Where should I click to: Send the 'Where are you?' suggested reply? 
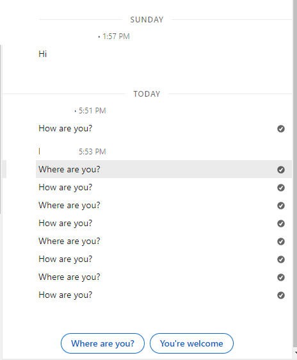(102, 343)
